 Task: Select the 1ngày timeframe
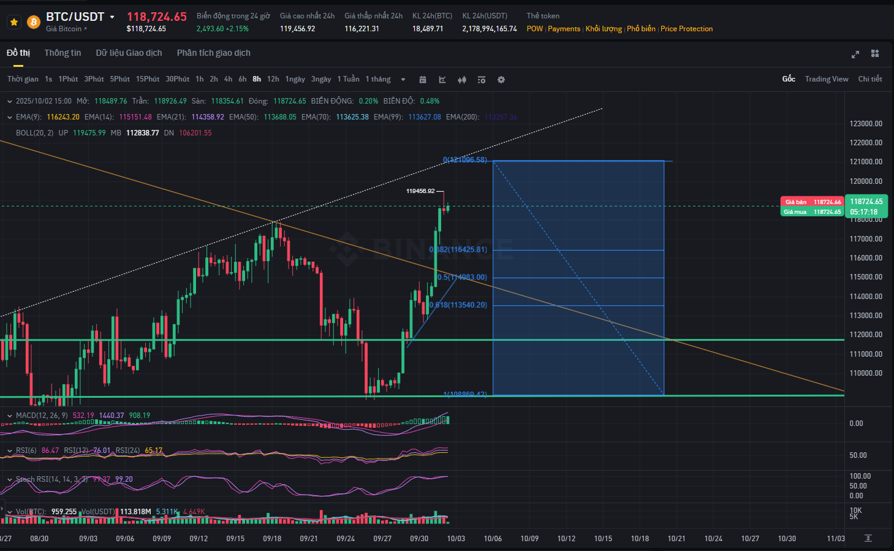point(295,79)
